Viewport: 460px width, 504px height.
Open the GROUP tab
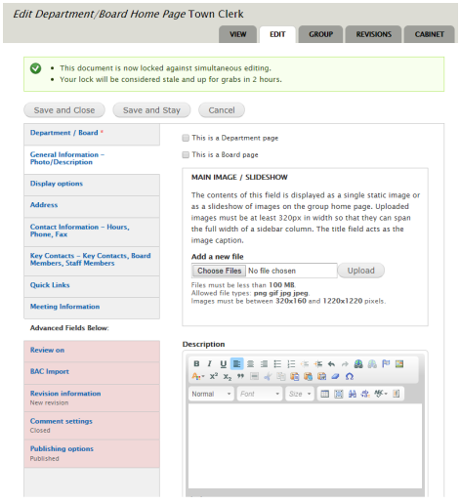click(x=320, y=34)
